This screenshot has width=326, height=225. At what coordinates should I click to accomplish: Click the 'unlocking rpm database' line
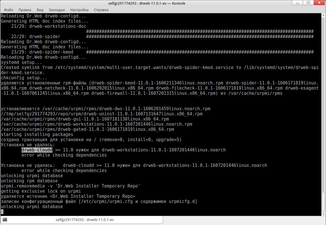click(29, 181)
